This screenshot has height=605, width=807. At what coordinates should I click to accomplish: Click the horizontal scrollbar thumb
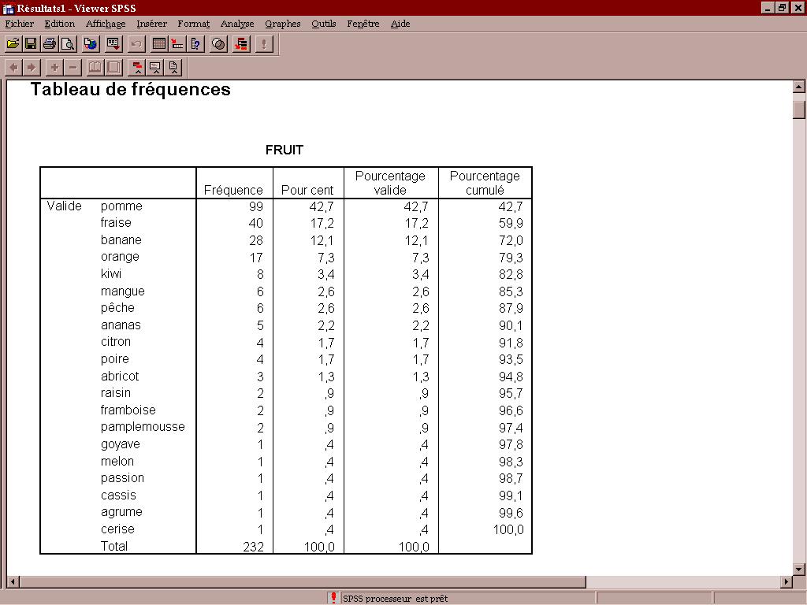point(303,582)
